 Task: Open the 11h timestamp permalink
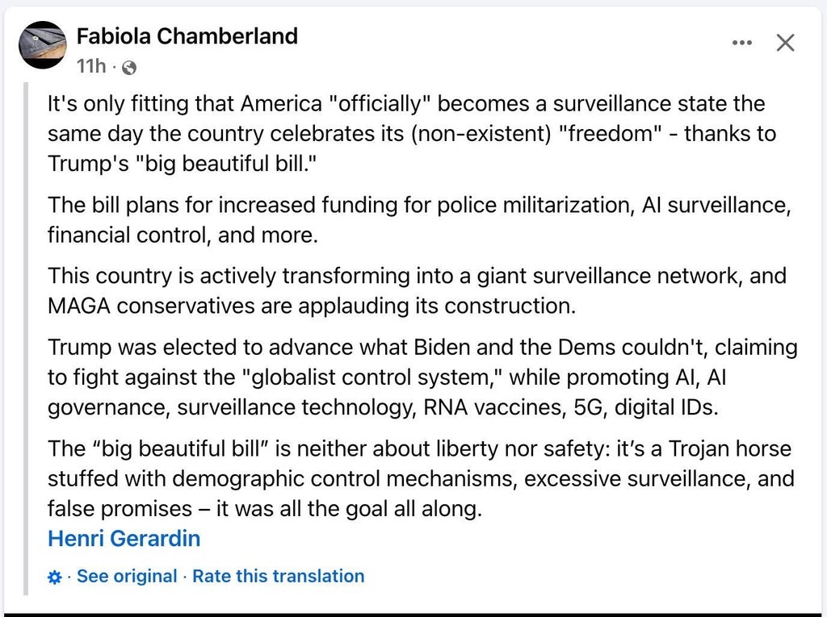91,66
